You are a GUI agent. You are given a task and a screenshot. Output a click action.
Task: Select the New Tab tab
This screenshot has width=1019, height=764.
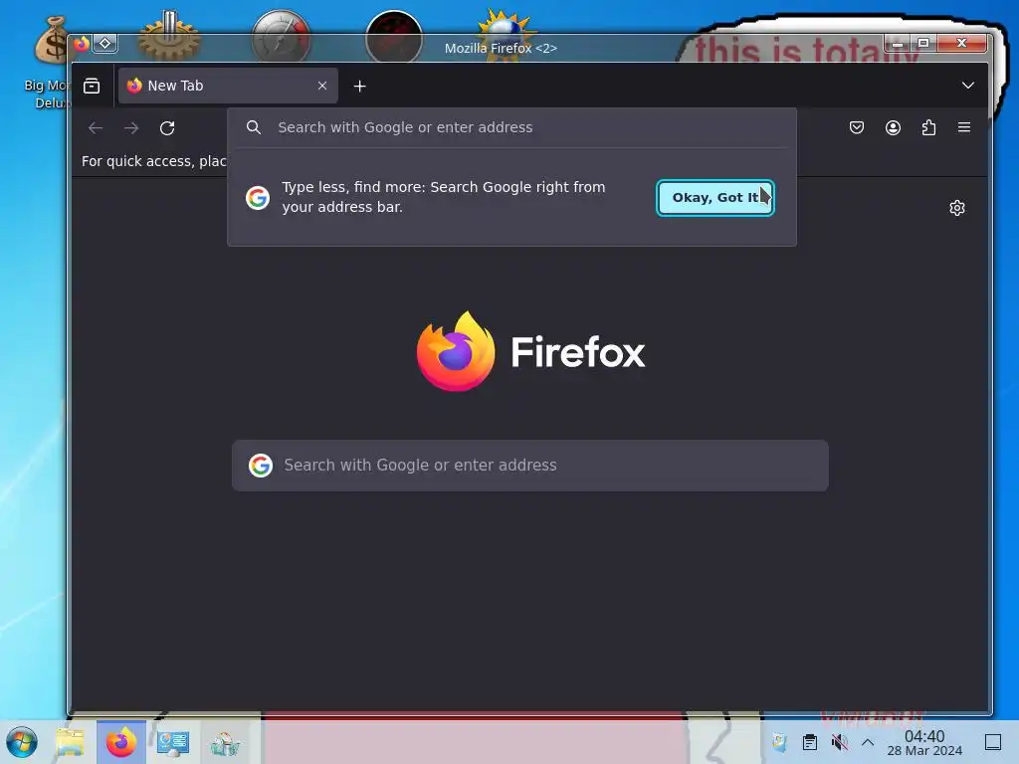228,86
